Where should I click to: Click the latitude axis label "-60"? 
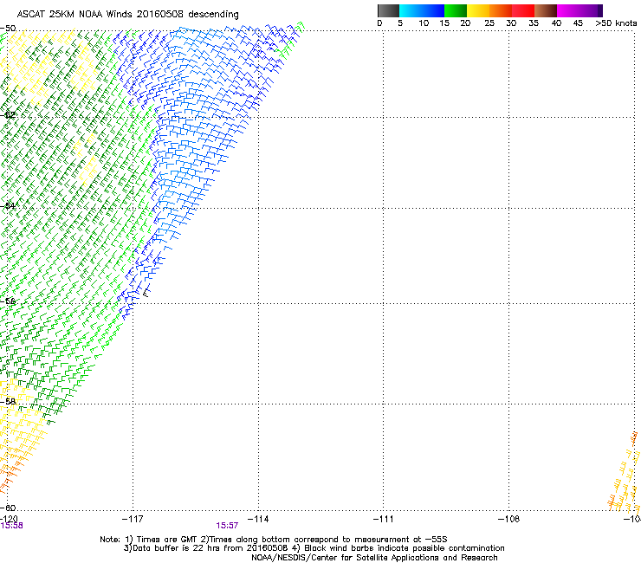coord(8,508)
